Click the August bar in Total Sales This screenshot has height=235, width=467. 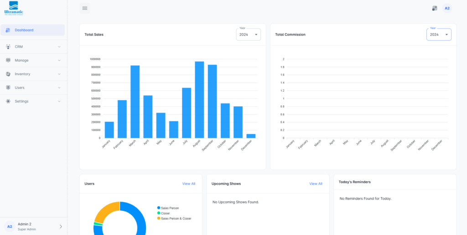[x=199, y=100]
